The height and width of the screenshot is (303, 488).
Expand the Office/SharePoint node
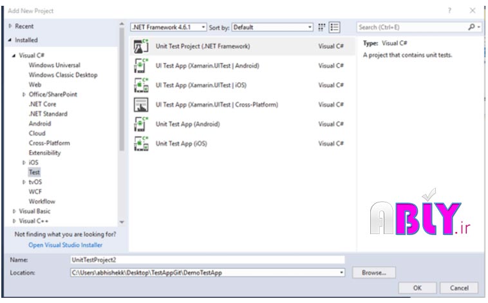pos(24,95)
